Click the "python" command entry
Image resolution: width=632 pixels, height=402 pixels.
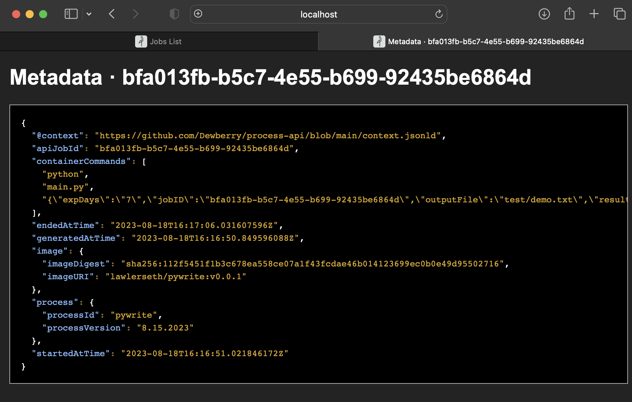coord(63,174)
